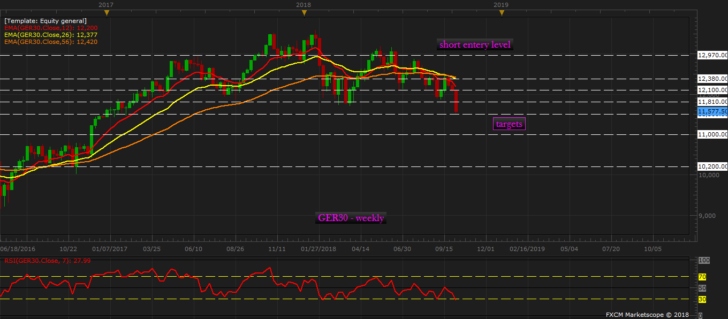Click the 01/07/2017 date axis label
Image resolution: width=728 pixels, height=319 pixels.
[110, 249]
